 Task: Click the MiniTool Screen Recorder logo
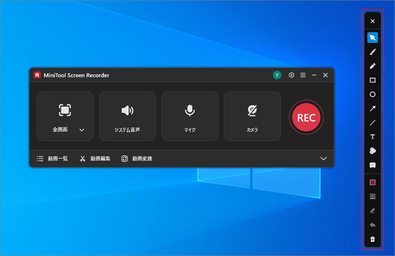tap(37, 75)
